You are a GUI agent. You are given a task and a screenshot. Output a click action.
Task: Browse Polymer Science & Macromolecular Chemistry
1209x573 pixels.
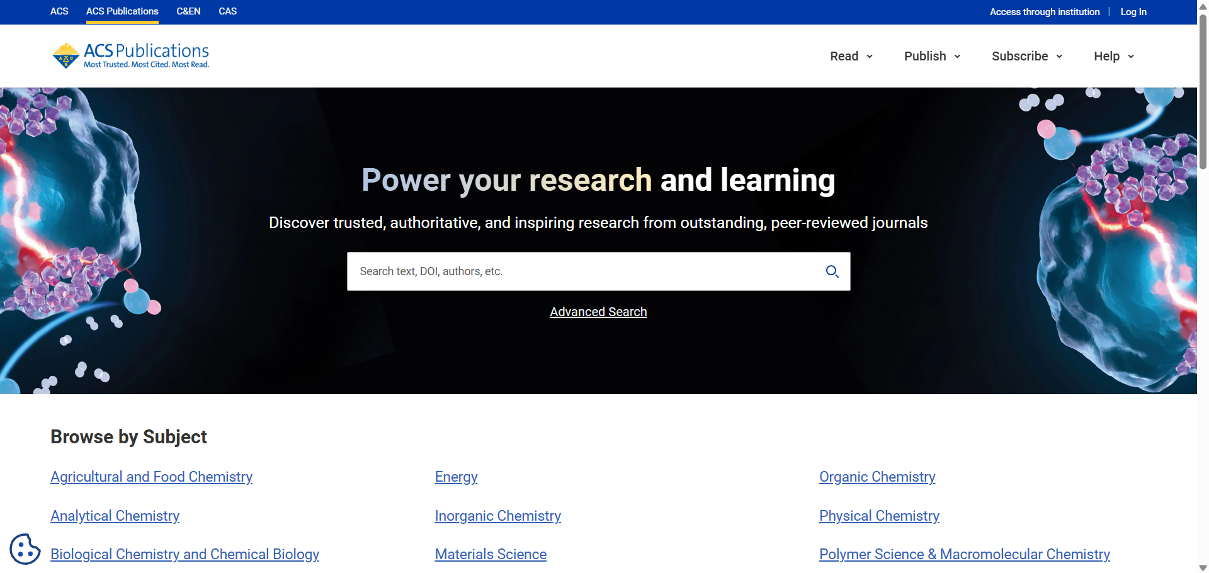964,554
